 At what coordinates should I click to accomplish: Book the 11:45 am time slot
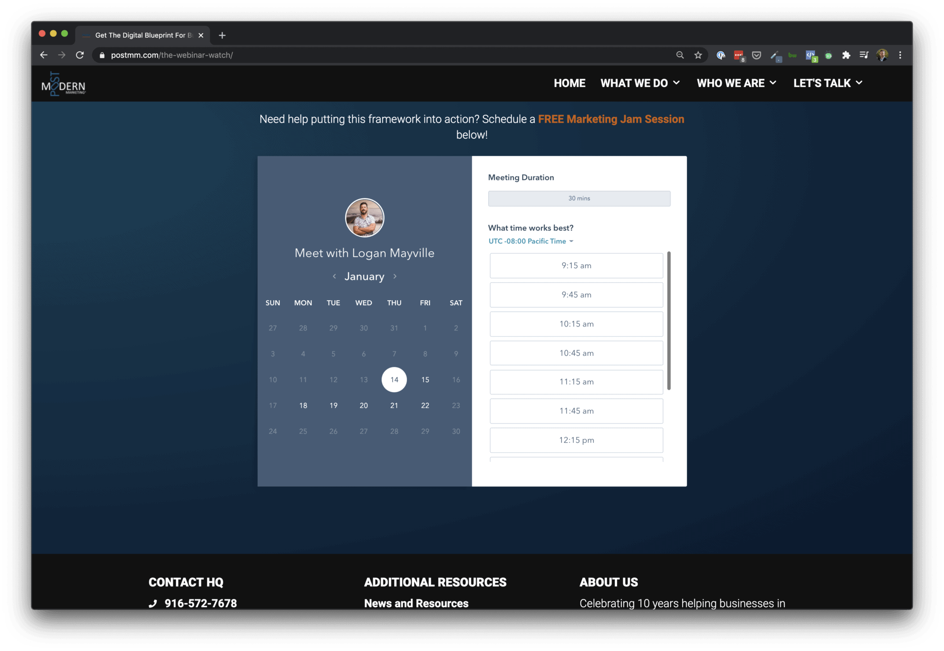[576, 411]
